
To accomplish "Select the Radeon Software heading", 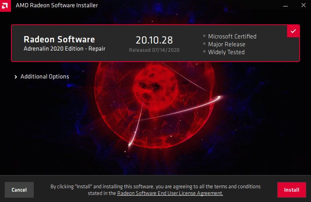I will point(59,39).
